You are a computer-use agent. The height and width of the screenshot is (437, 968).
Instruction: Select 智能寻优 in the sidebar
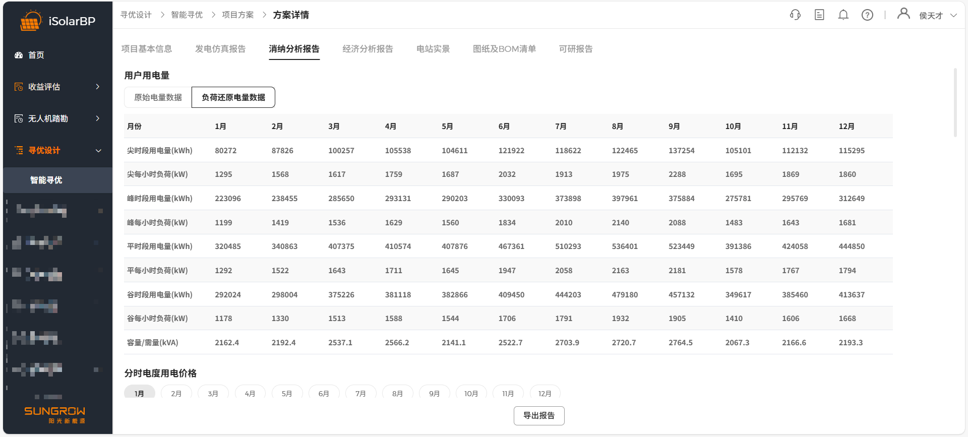[46, 180]
